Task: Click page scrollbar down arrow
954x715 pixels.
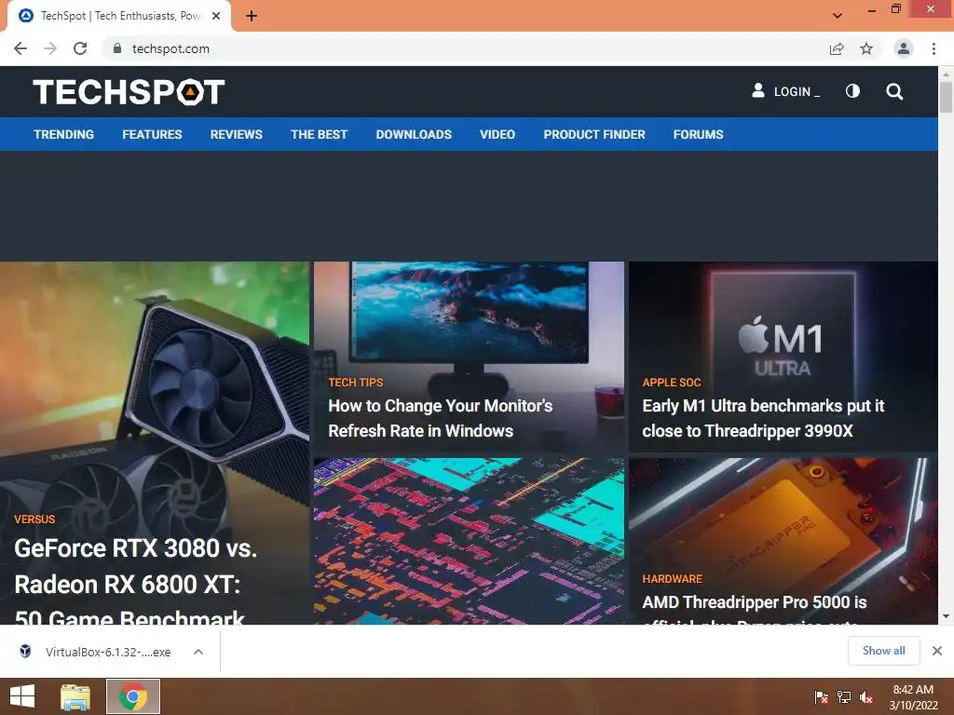Action: point(946,616)
